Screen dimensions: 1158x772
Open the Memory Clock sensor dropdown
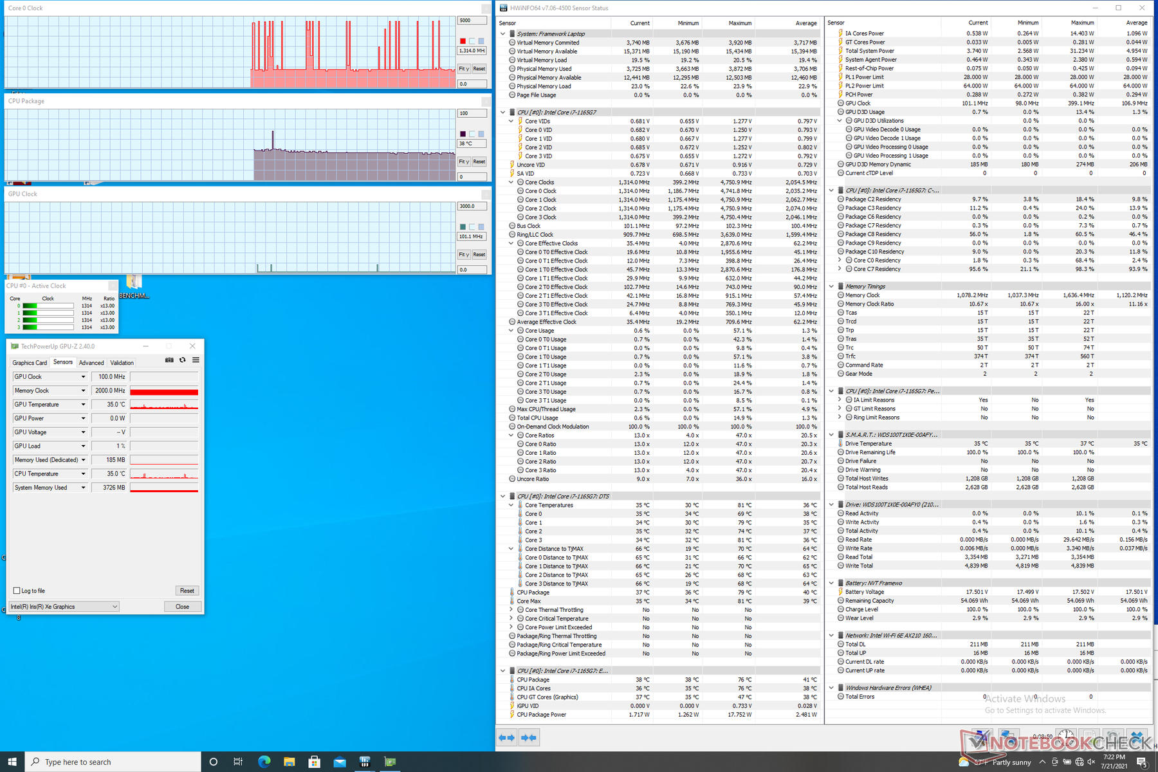[83, 391]
